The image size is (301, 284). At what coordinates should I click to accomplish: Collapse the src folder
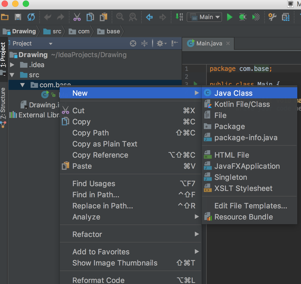tap(12, 75)
